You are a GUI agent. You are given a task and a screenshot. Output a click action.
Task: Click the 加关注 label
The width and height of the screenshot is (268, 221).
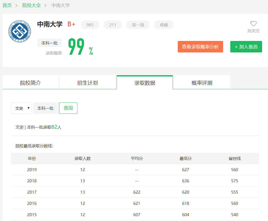coord(253,31)
